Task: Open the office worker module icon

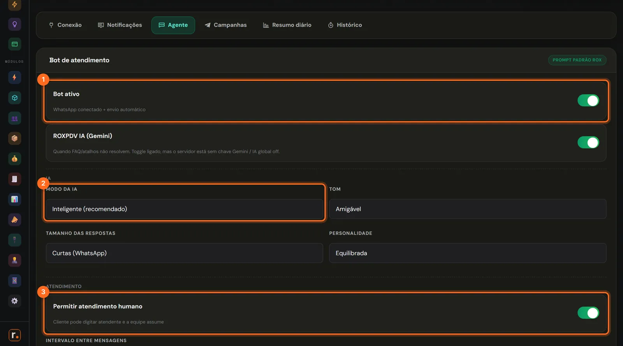Action: (14, 260)
